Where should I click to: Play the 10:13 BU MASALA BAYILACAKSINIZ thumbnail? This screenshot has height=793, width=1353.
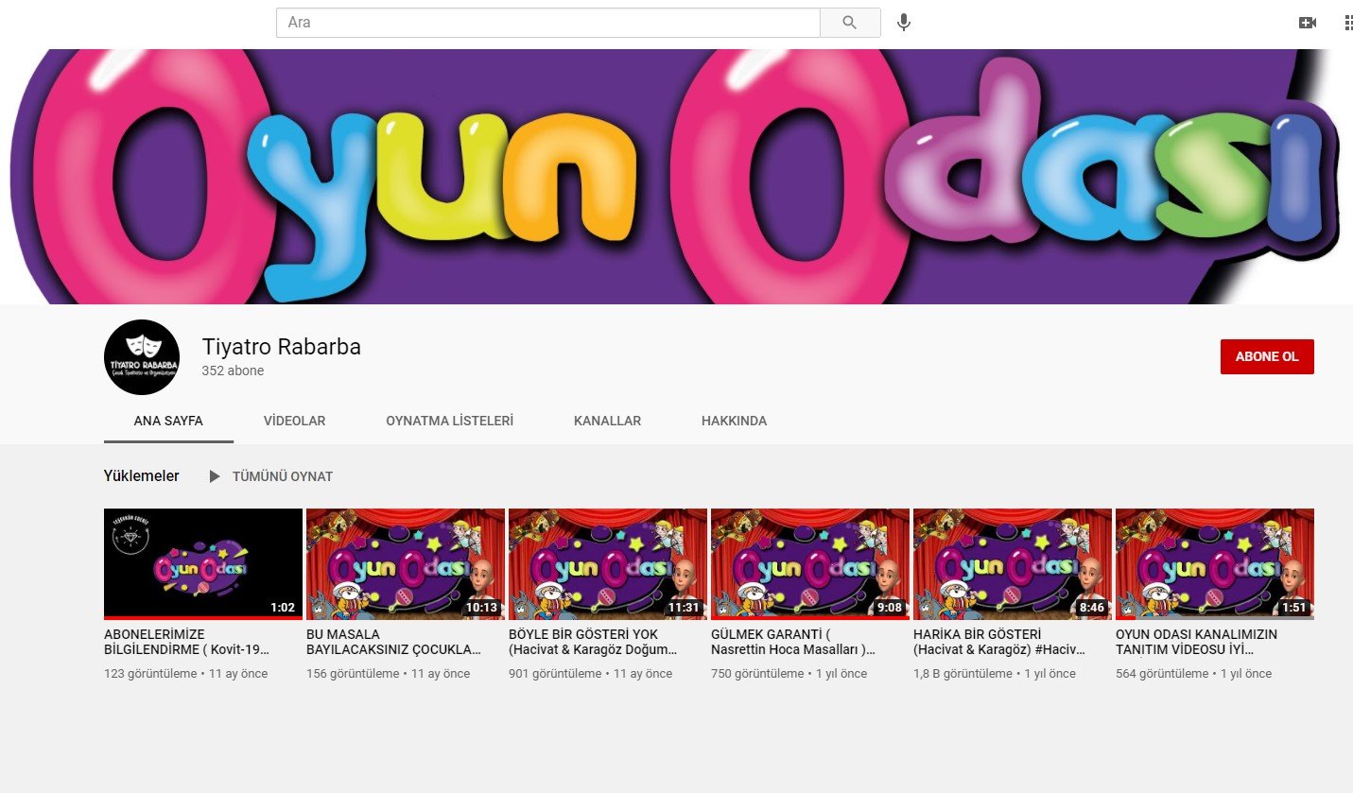click(x=405, y=563)
